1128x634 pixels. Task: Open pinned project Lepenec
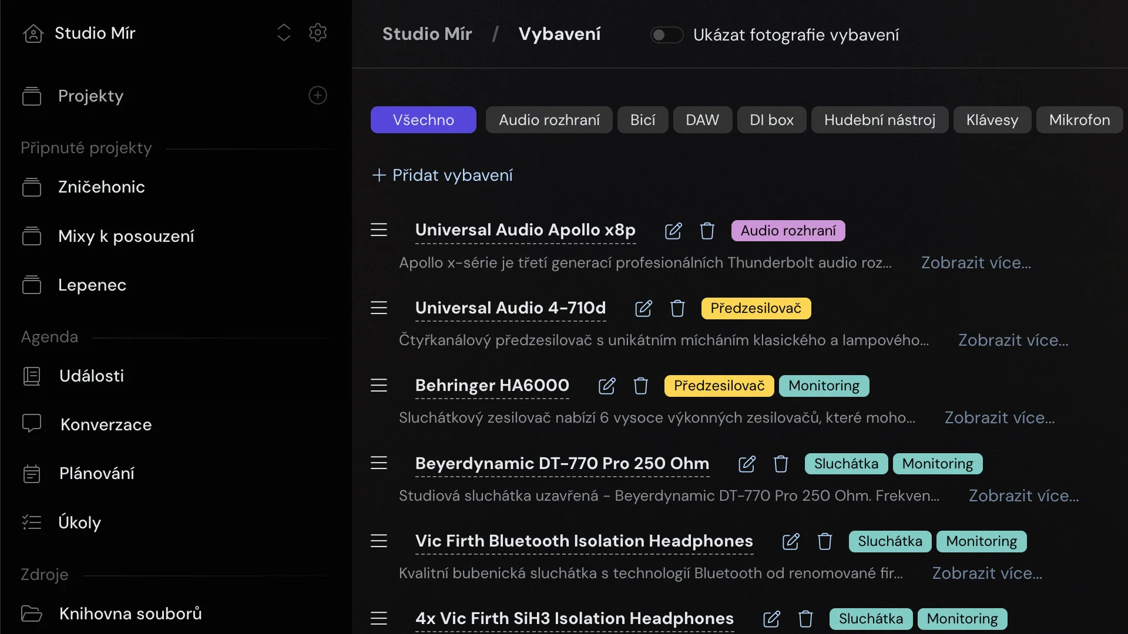(x=92, y=285)
